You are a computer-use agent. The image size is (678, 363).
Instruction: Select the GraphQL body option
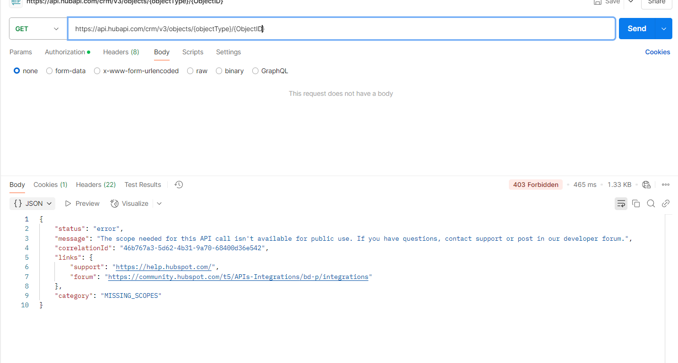pyautogui.click(x=256, y=71)
